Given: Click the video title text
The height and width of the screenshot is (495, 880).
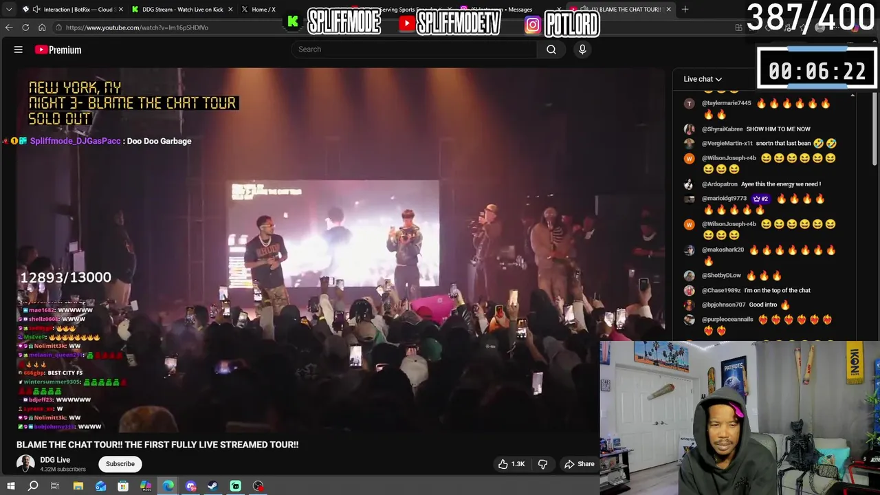Looking at the screenshot, I should pos(157,445).
